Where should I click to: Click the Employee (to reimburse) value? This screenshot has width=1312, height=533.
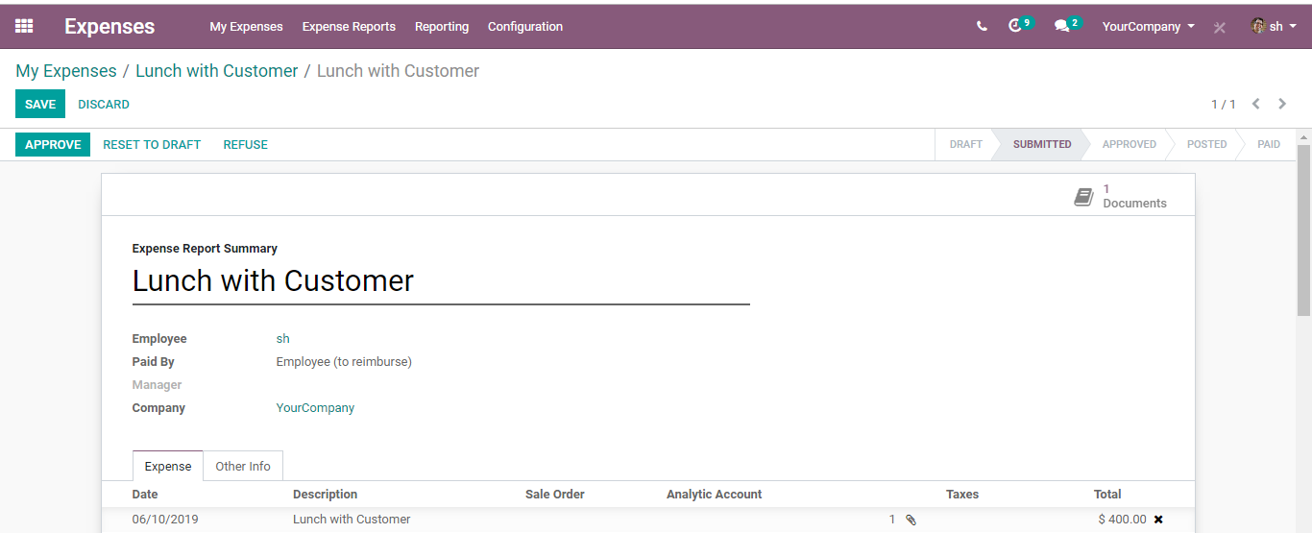[x=344, y=362]
